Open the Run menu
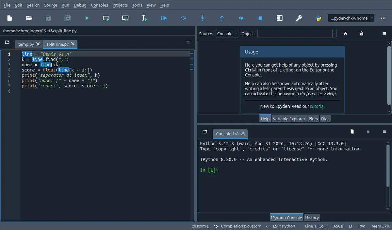This screenshot has width=392, height=230. pyautogui.click(x=65, y=5)
